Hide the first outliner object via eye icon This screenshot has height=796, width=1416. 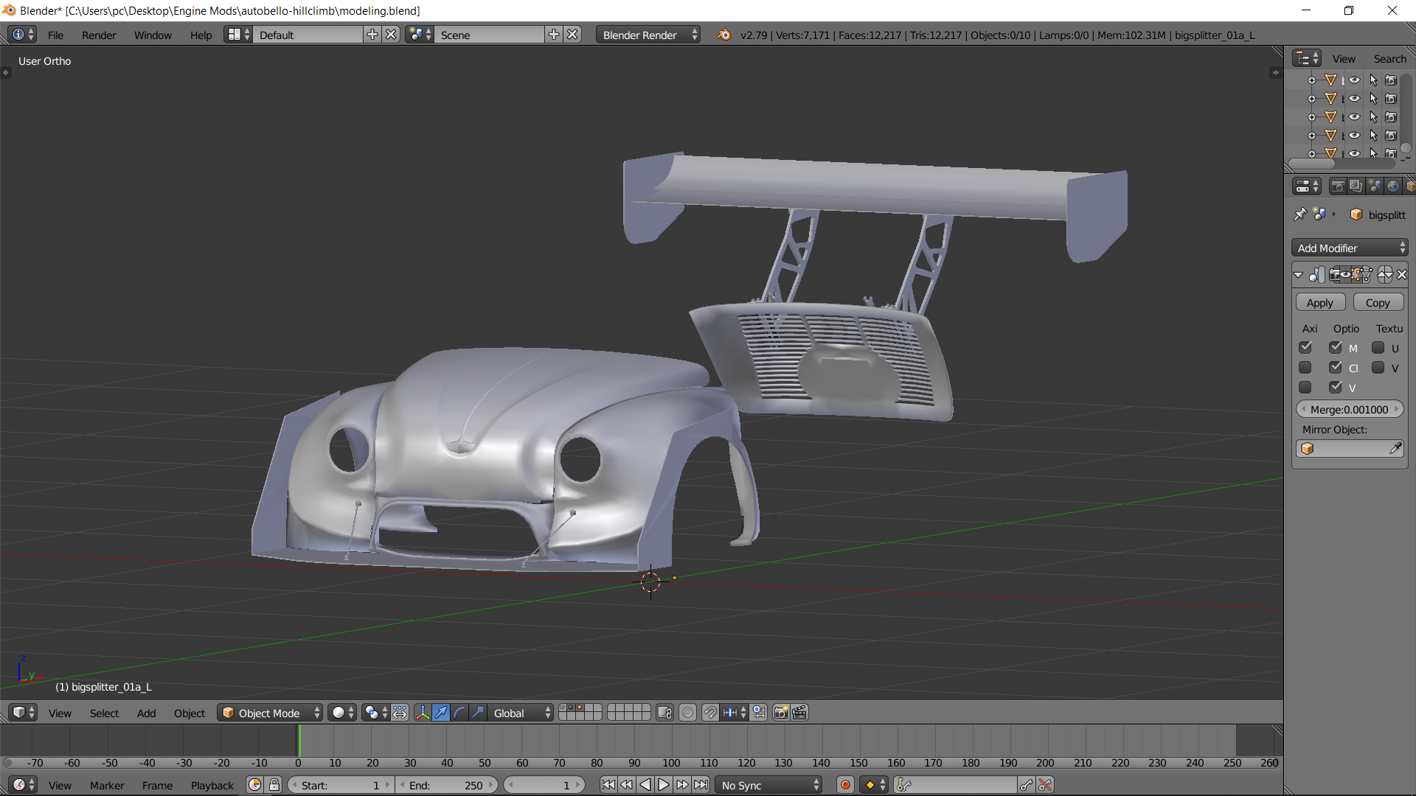point(1355,80)
